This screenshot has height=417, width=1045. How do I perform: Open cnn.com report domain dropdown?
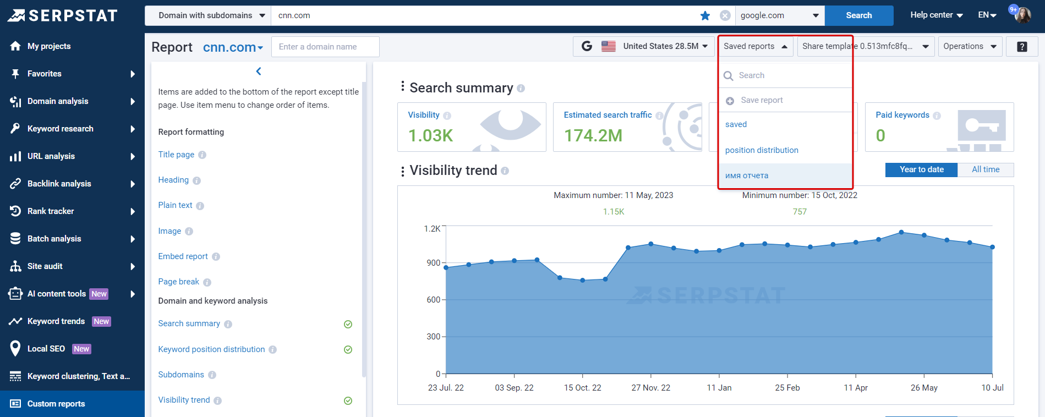(233, 47)
